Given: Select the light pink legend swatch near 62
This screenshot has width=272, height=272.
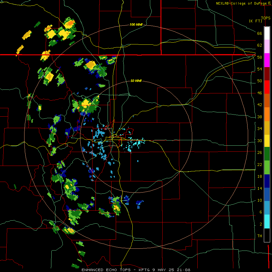Looking at the screenshot, I should point(267,46).
